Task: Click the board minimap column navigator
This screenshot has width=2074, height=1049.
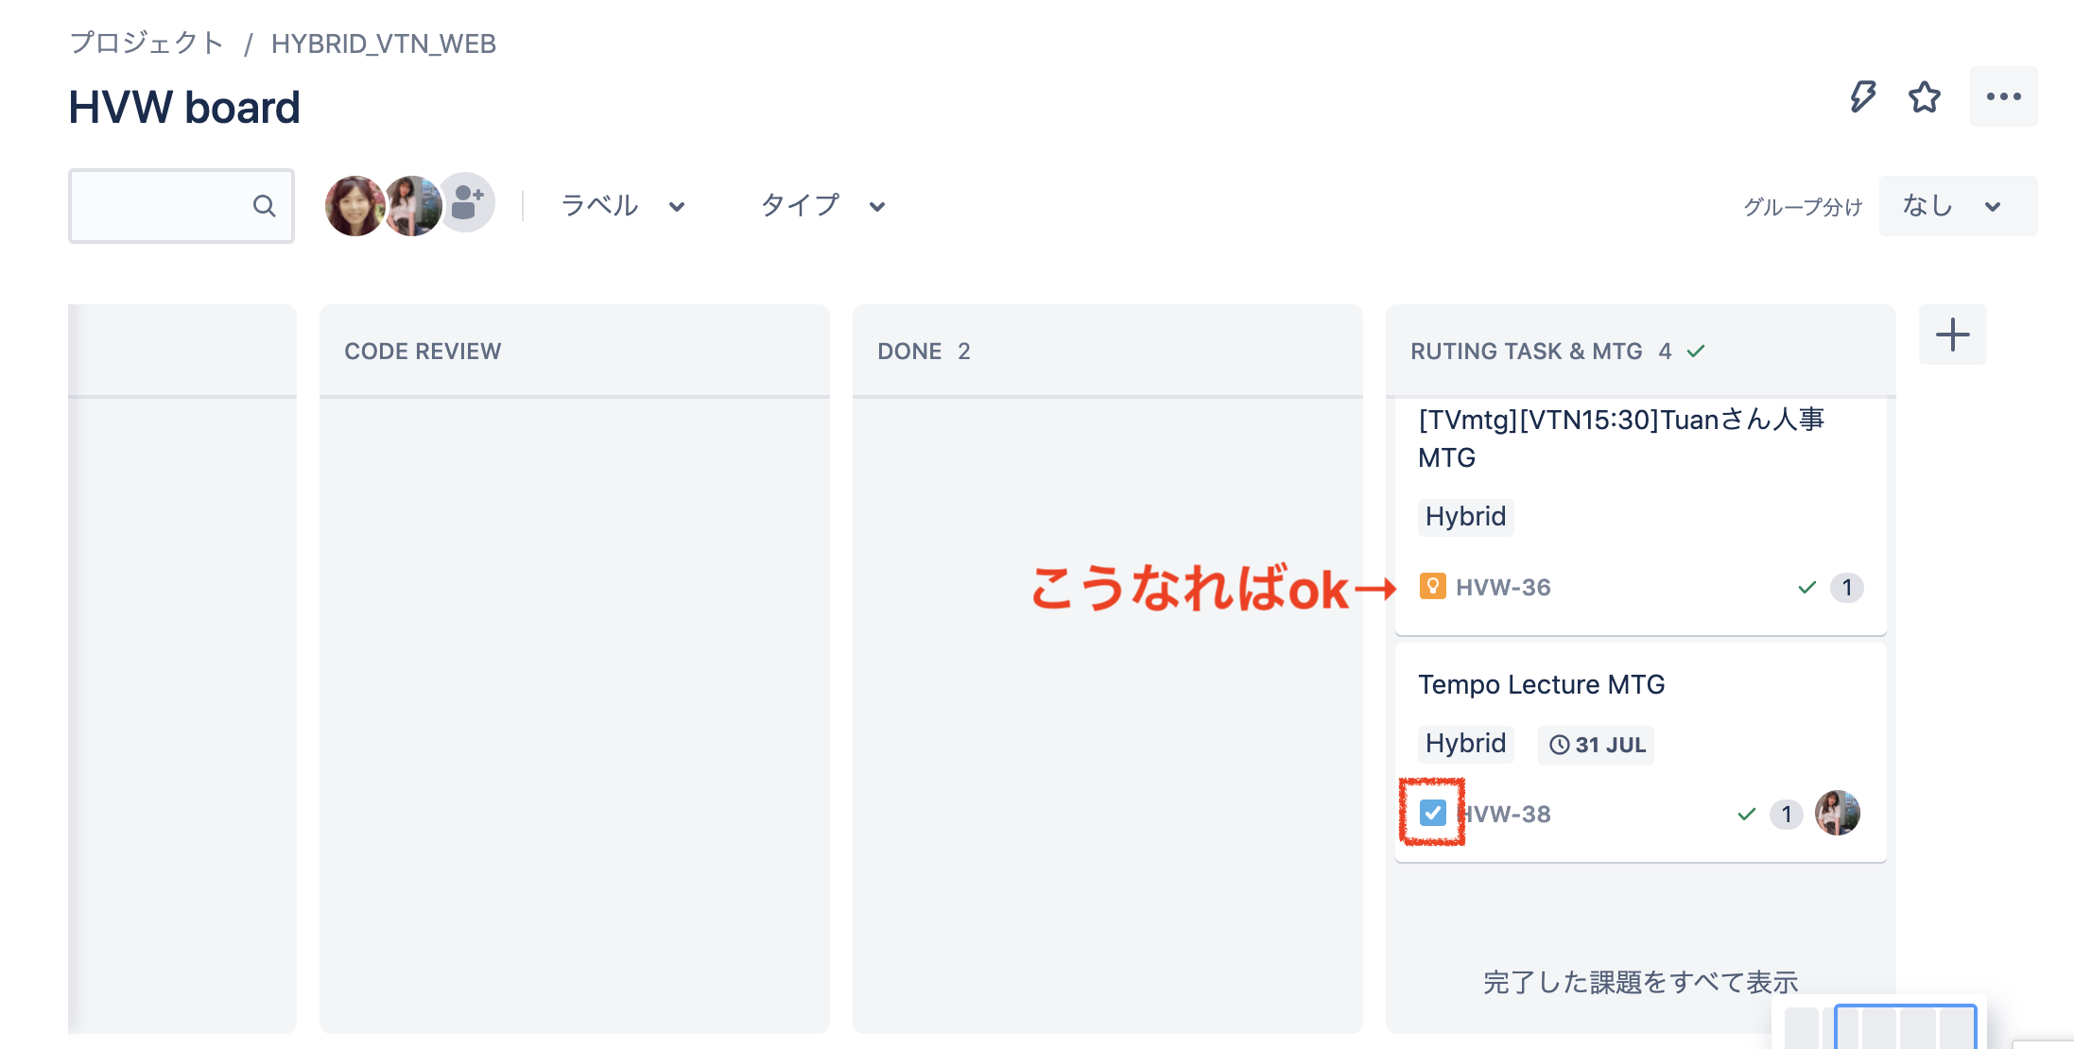Action: 1904,1028
